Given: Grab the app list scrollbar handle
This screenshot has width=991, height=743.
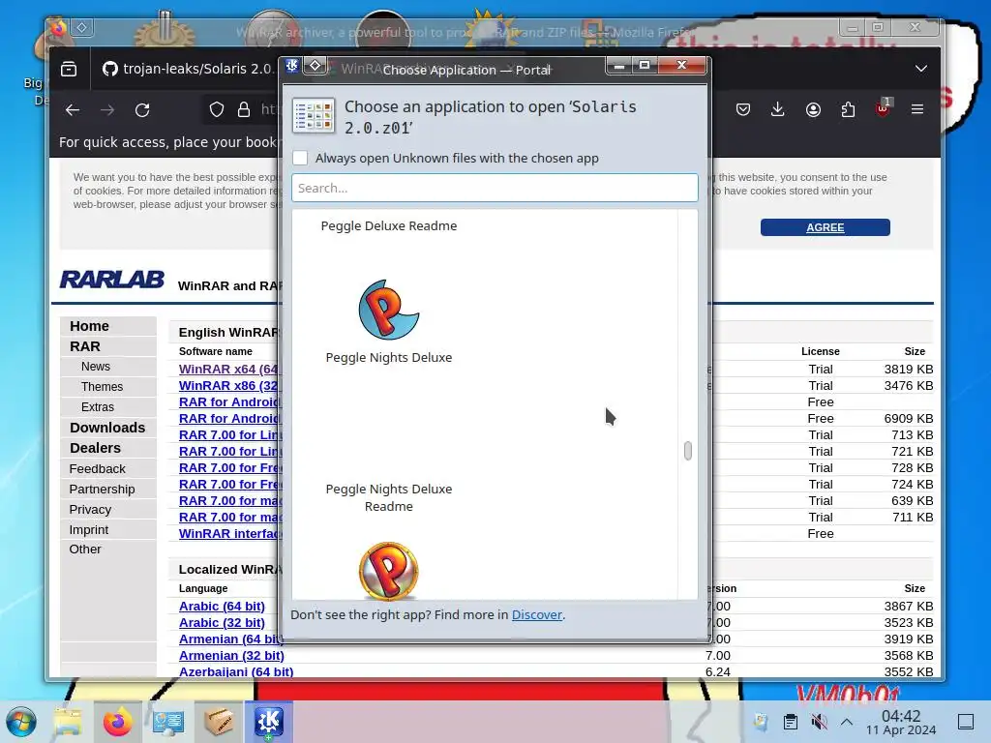Looking at the screenshot, I should (688, 451).
